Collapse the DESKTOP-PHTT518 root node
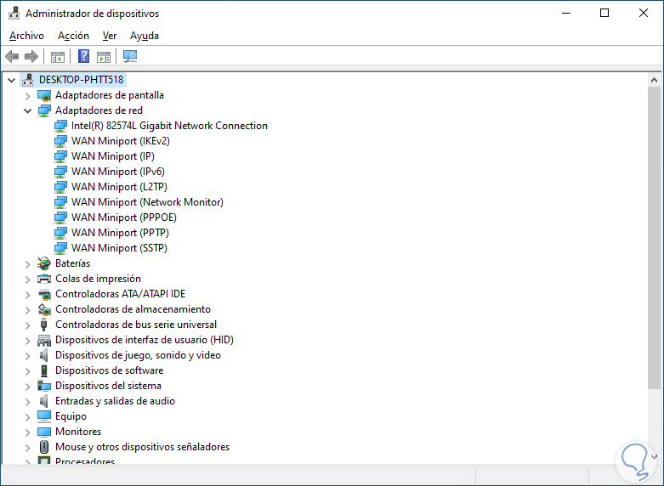 (x=12, y=80)
